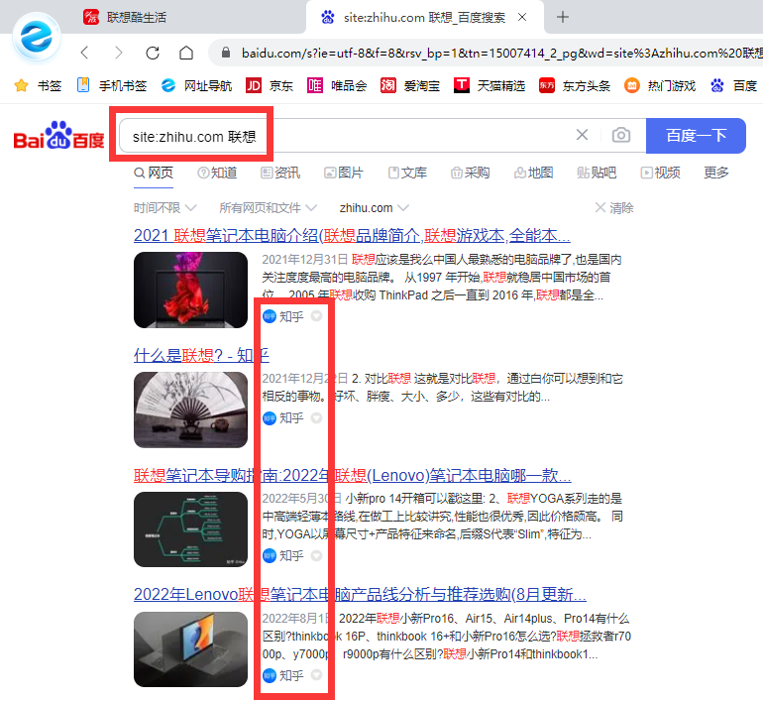This screenshot has height=701, width=763.
Task: Open result 2021 联想笔记本电脑介绍
Action: [352, 236]
